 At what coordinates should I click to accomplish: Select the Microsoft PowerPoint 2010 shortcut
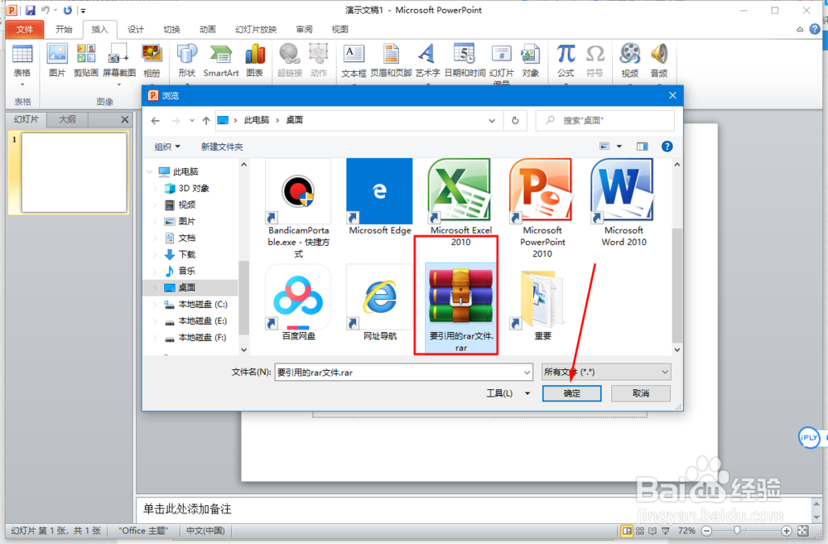pos(542,209)
